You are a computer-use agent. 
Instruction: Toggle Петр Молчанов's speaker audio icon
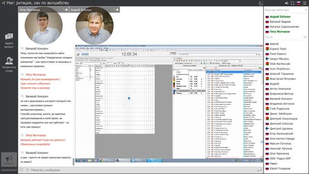click(66, 10)
